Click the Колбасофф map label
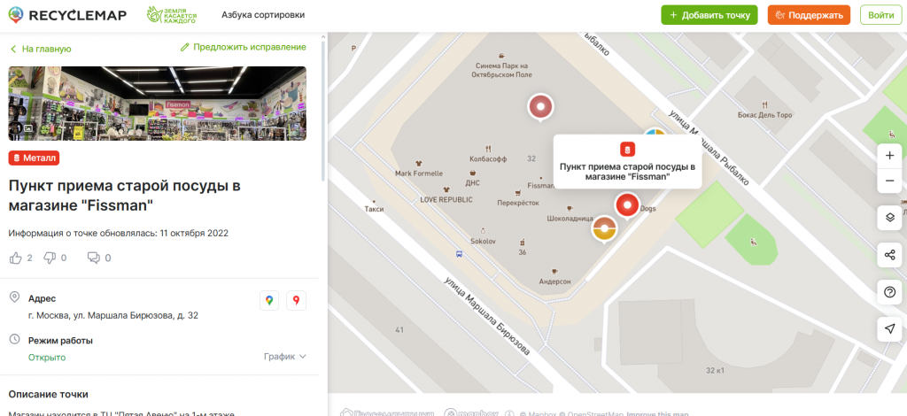 [489, 158]
